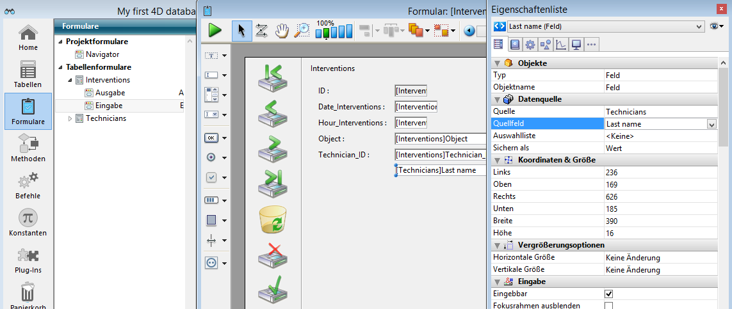Switch to the gear actions property tab
Screen dimensions: 732x309
pos(530,44)
